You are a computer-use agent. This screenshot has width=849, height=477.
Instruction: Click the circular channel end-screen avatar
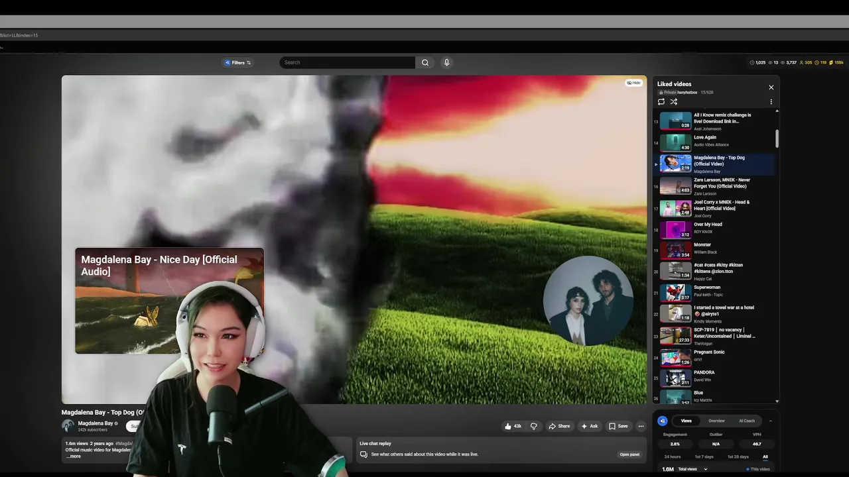[588, 301]
